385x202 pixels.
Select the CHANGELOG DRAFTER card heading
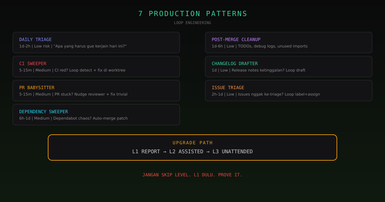pyautogui.click(x=235, y=63)
